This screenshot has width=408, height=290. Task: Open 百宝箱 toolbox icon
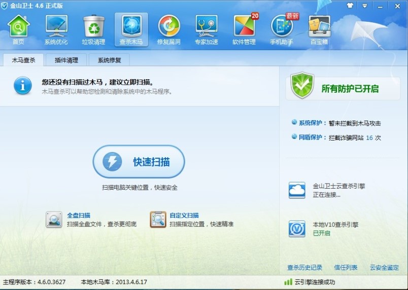319,29
